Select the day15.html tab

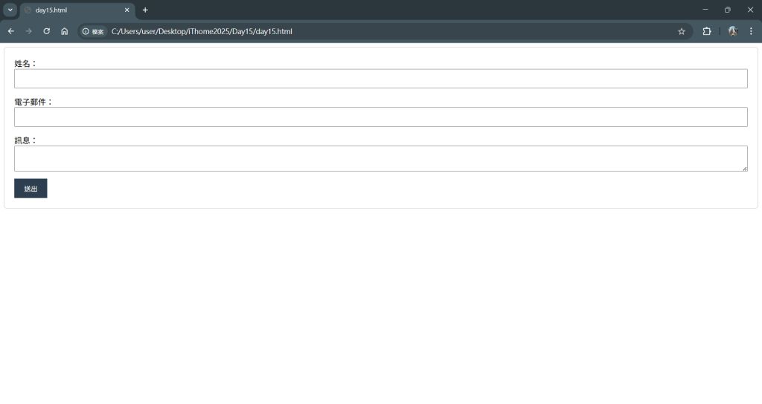(77, 10)
